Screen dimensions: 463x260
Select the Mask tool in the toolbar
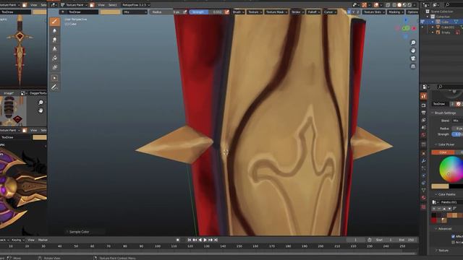tap(55, 67)
